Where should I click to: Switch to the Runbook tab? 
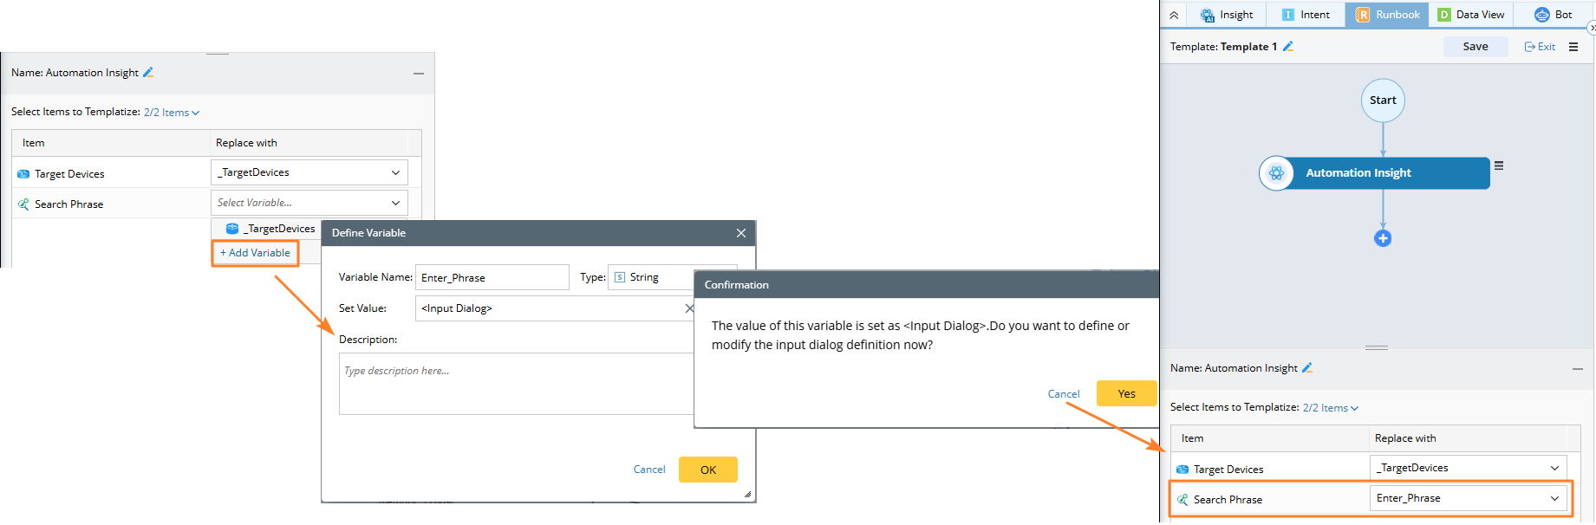(1387, 15)
